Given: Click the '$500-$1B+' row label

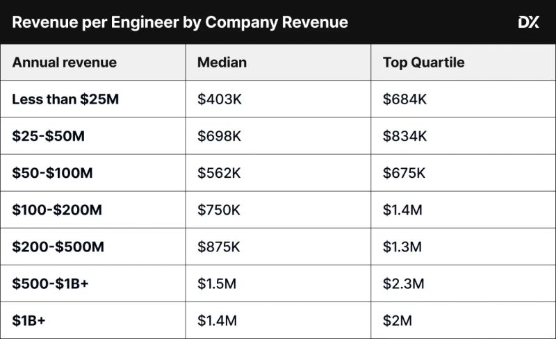Looking at the screenshot, I should tap(50, 283).
